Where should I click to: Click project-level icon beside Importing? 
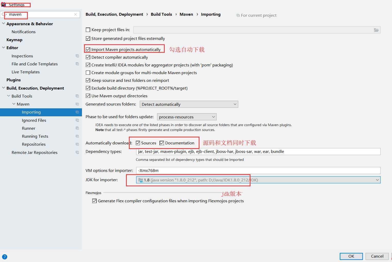(77, 112)
